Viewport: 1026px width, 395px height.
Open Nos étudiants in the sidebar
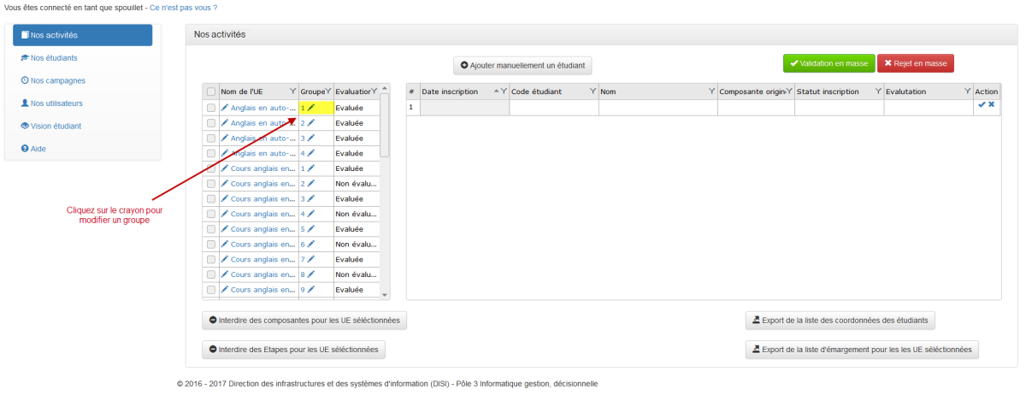click(53, 58)
